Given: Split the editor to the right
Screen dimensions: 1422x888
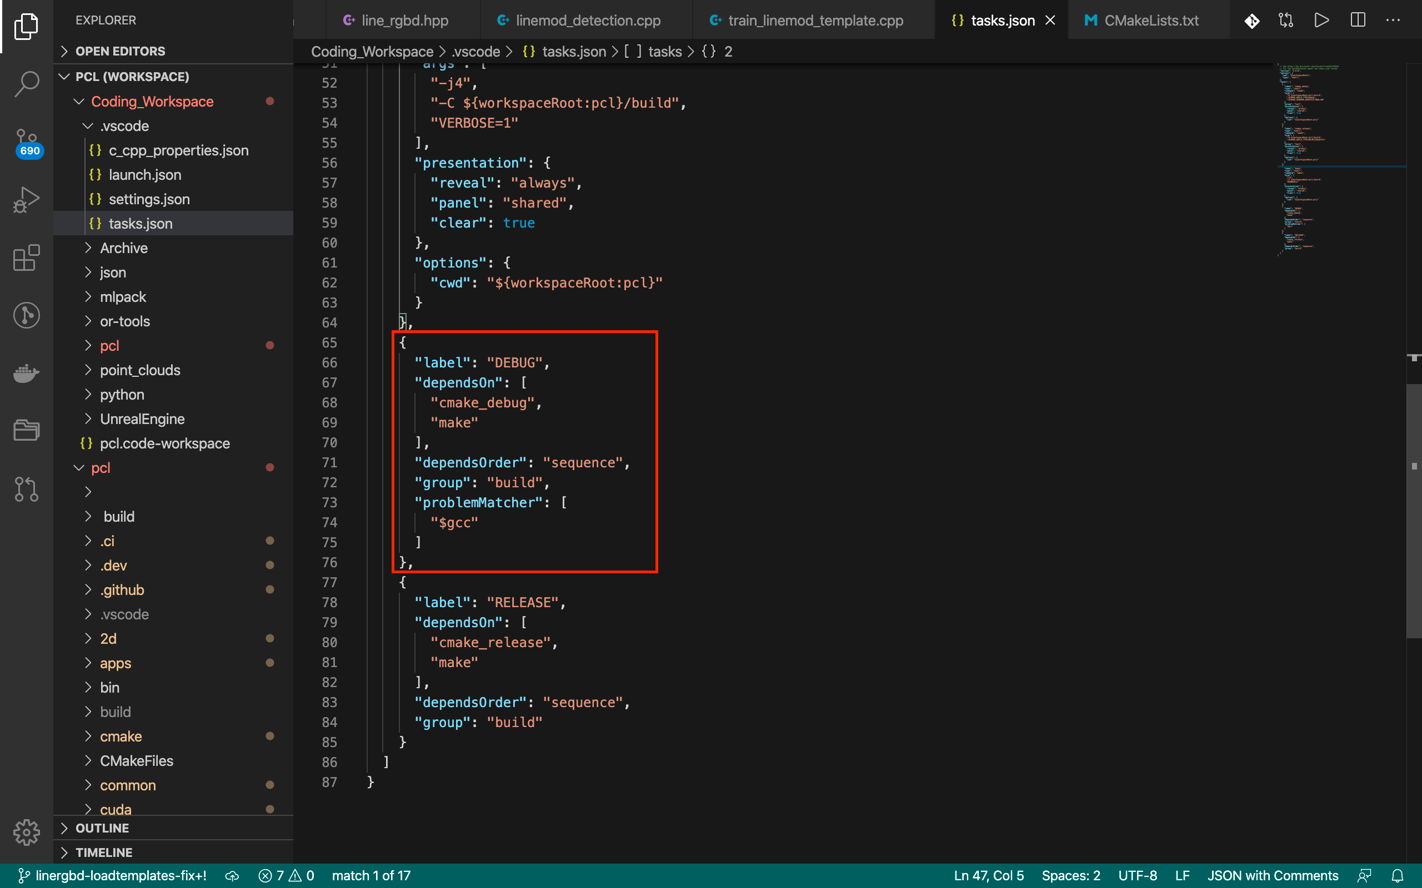Looking at the screenshot, I should click(1358, 21).
